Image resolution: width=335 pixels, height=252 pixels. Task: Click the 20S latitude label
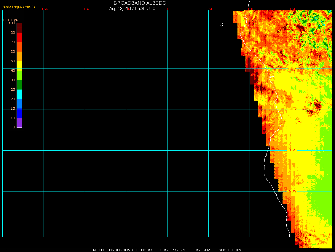(x=292, y=191)
